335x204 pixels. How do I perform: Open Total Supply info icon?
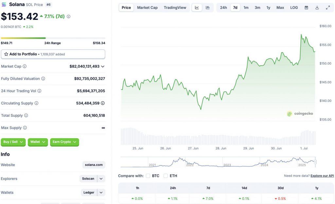coord(26,115)
